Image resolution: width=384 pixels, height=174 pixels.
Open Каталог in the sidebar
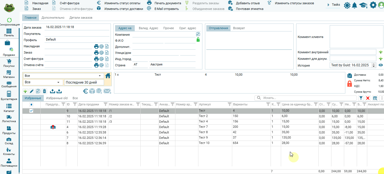(9, 108)
